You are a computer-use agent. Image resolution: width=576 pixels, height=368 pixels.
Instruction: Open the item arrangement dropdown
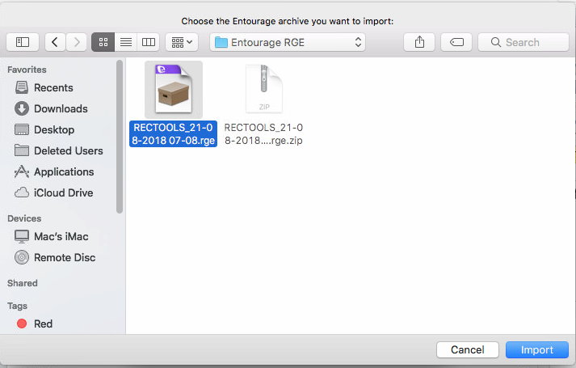182,42
